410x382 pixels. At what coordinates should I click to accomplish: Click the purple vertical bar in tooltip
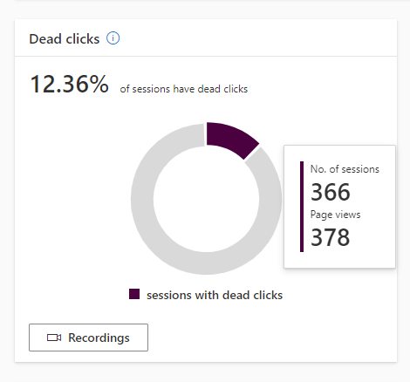(x=302, y=207)
